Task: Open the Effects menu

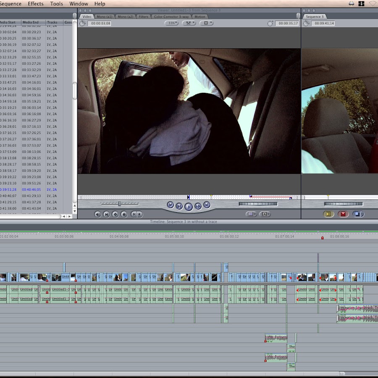Action: click(x=36, y=4)
